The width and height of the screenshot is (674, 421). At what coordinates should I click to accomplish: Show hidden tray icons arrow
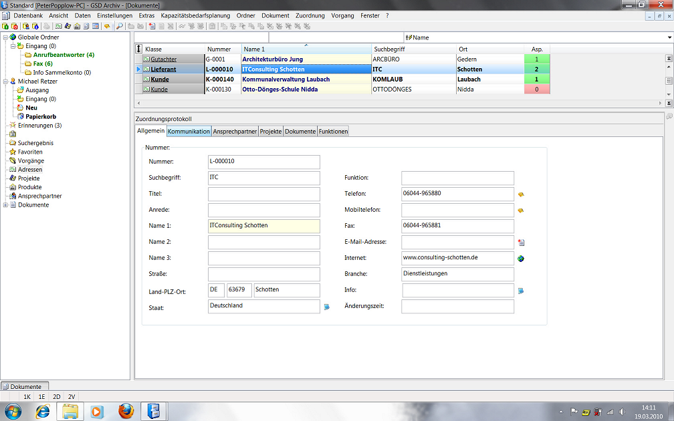(x=561, y=412)
